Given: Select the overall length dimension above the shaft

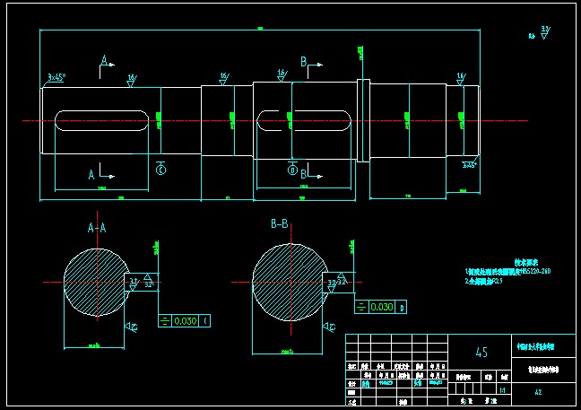Looking at the screenshot, I should (260, 30).
